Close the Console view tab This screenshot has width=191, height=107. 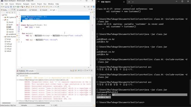click(x=35, y=71)
